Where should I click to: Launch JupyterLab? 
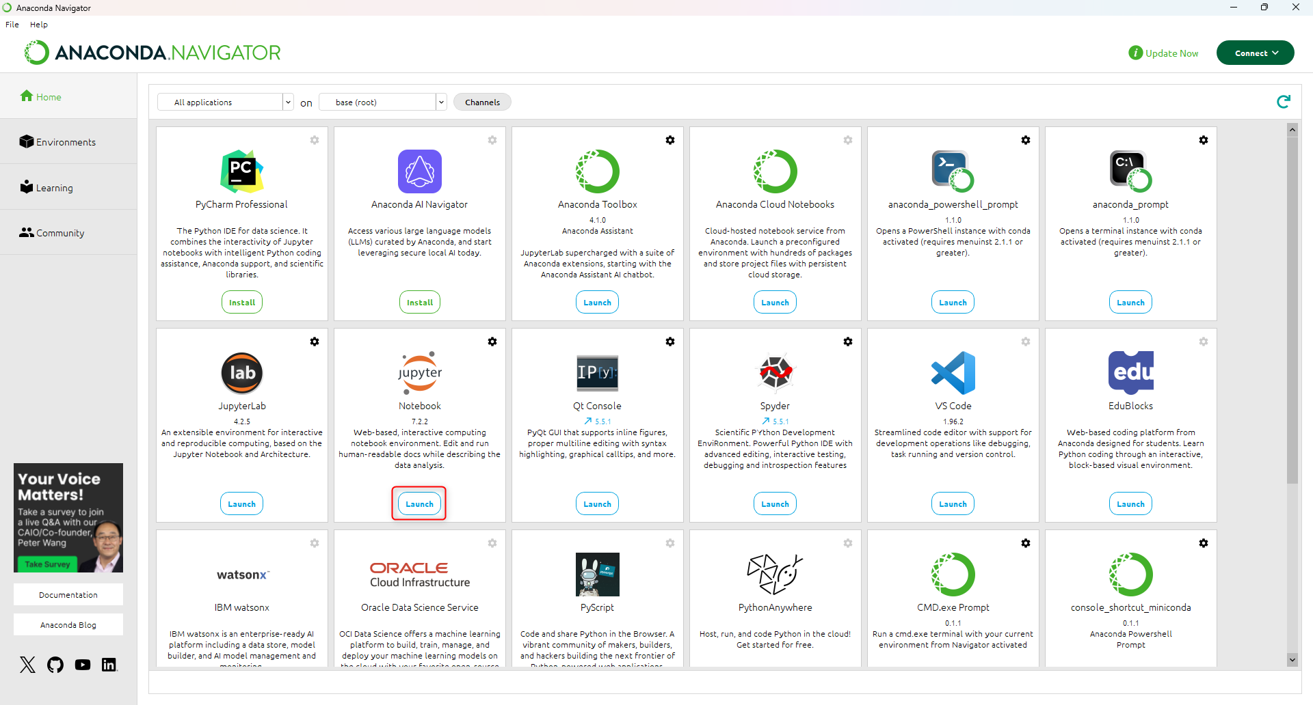[242, 503]
